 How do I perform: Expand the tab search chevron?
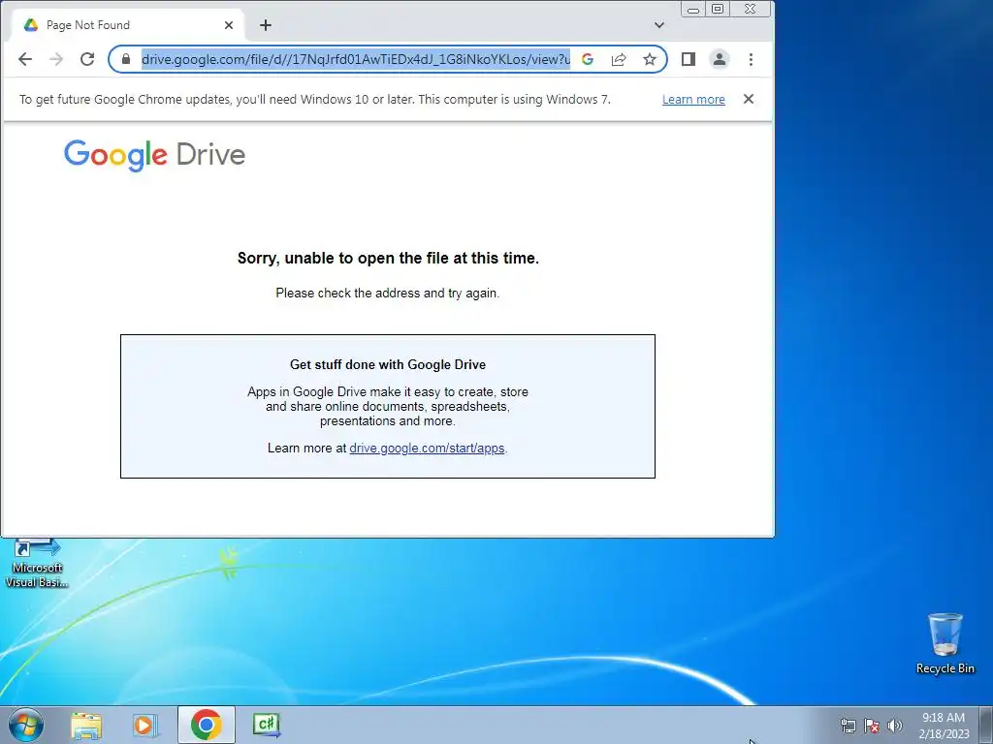(x=659, y=25)
